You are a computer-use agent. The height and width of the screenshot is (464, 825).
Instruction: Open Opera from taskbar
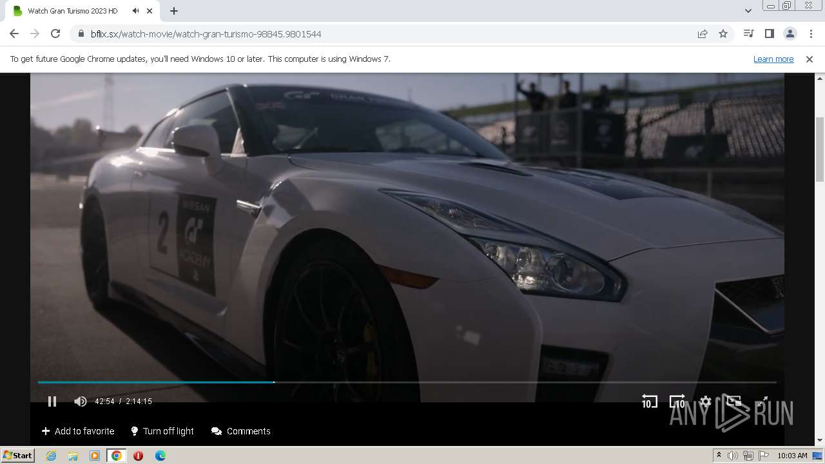(138, 456)
